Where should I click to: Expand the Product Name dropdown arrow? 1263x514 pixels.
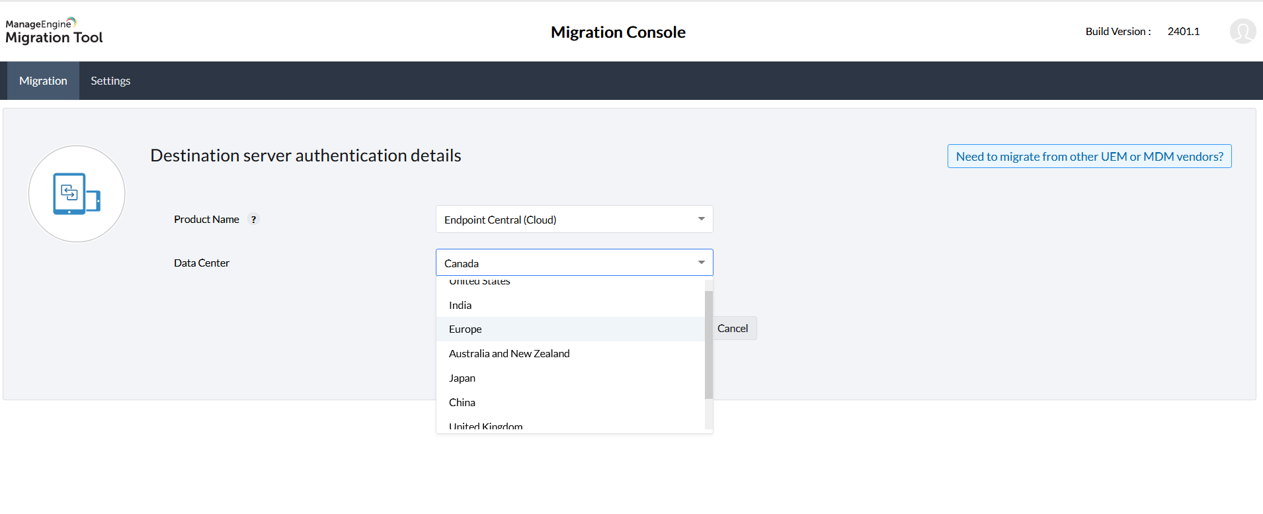tap(701, 219)
